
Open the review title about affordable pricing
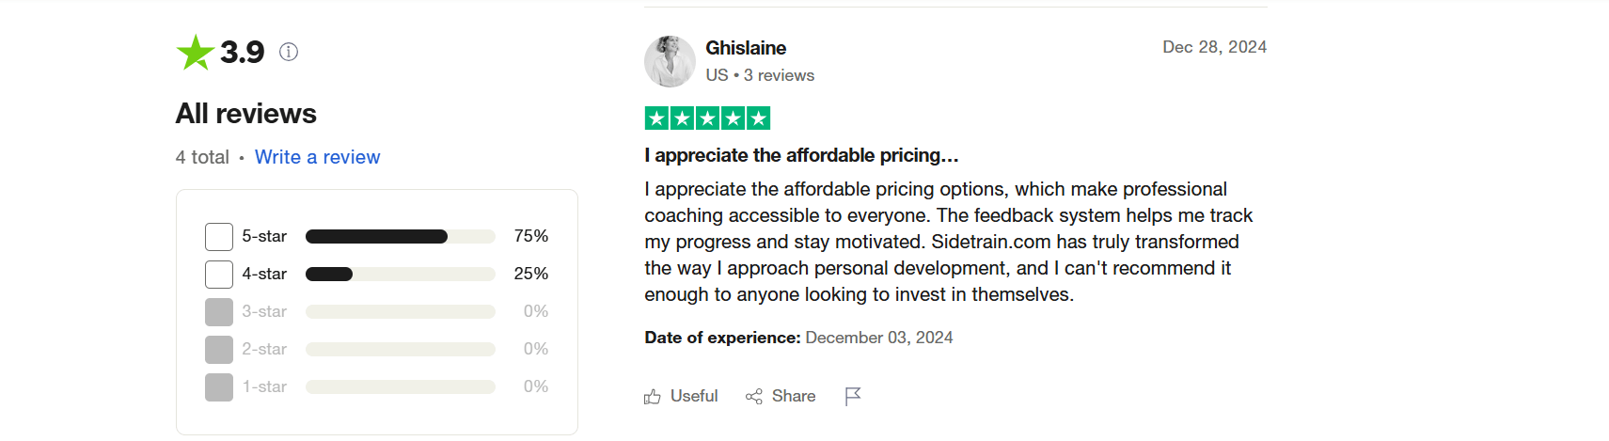(x=801, y=155)
